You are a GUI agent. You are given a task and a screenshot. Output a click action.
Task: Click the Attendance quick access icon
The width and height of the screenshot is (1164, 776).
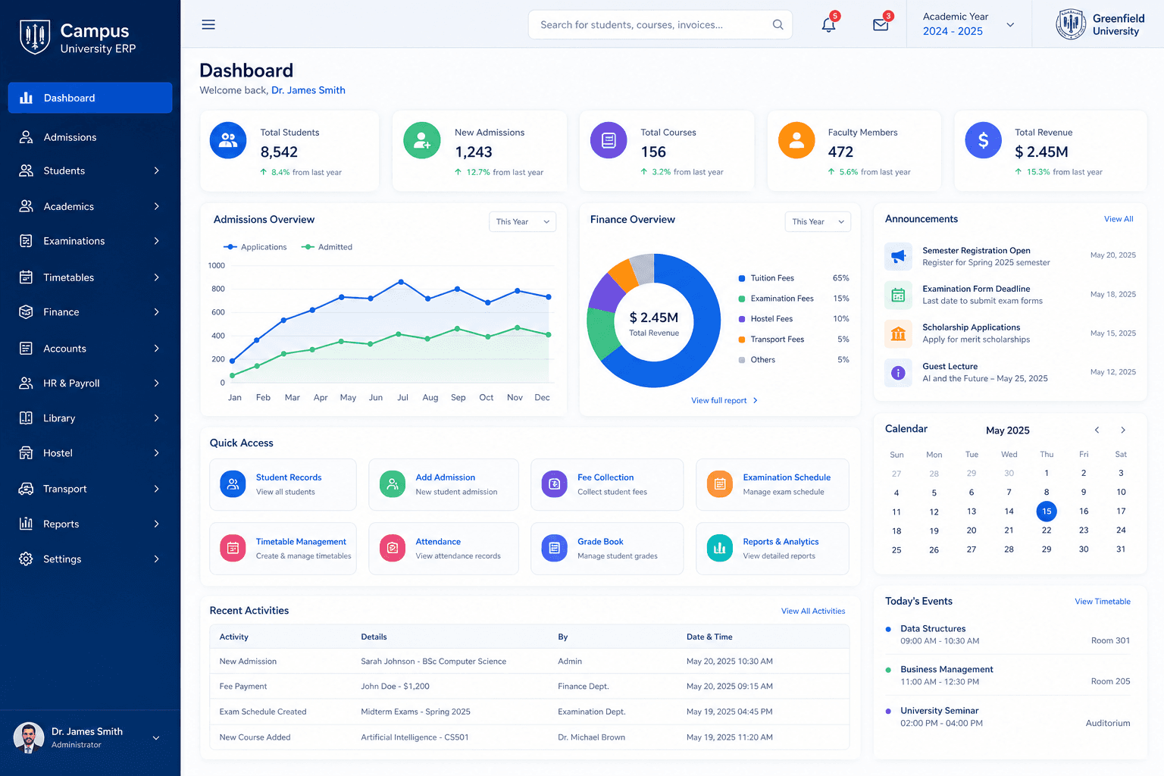point(393,548)
